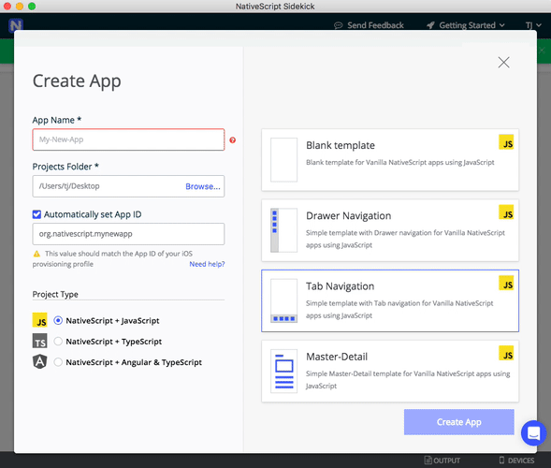Click the macOS yellow minimize window button
This screenshot has height=468, width=551.
(x=20, y=6)
